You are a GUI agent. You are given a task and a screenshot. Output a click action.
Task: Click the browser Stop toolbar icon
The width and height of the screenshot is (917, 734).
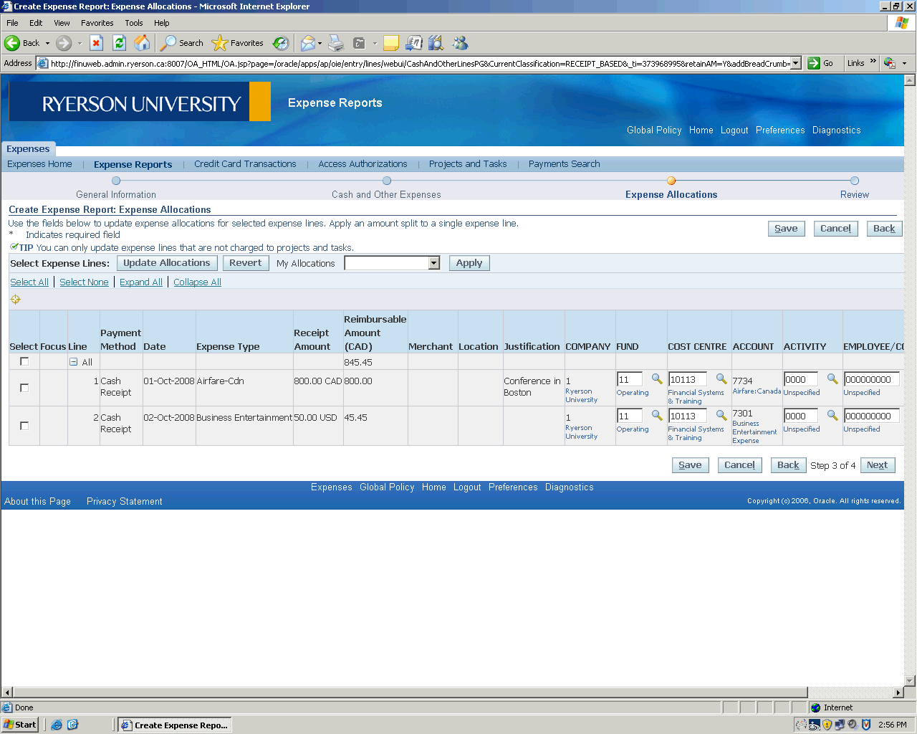[97, 43]
